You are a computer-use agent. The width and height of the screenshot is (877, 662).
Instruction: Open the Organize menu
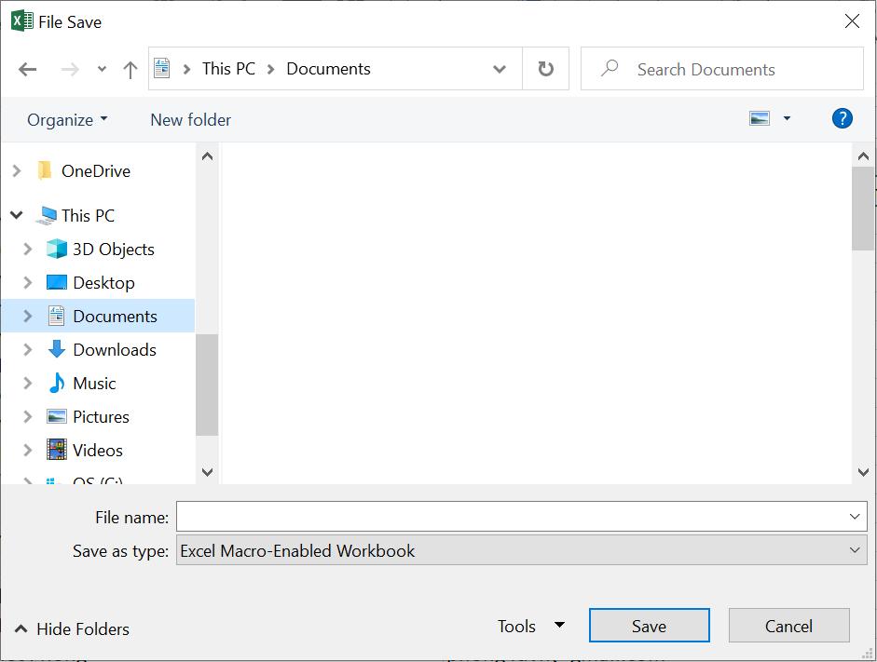pos(67,119)
